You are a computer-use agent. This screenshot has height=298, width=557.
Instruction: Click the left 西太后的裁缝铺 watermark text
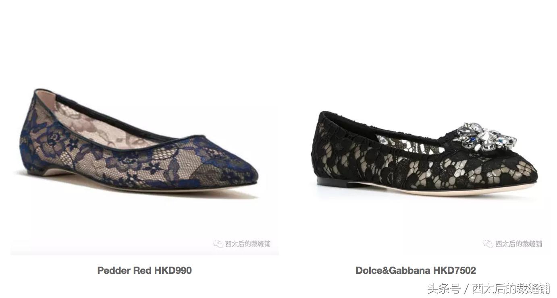click(x=247, y=244)
